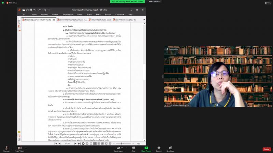Screen dimensions: 273x153
Task: Open the Erase ribbon tab
Action: pos(98,14)
